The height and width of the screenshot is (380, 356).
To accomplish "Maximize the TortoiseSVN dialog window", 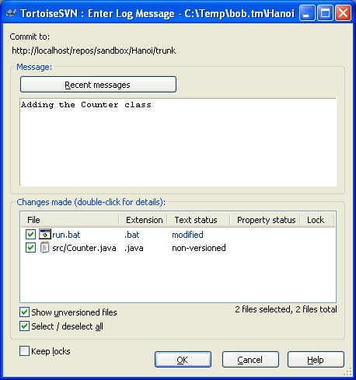I will [325, 12].
